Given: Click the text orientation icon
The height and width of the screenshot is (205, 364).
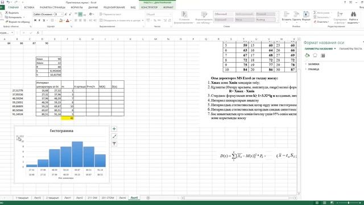Looking at the screenshot, I should click(x=91, y=14).
